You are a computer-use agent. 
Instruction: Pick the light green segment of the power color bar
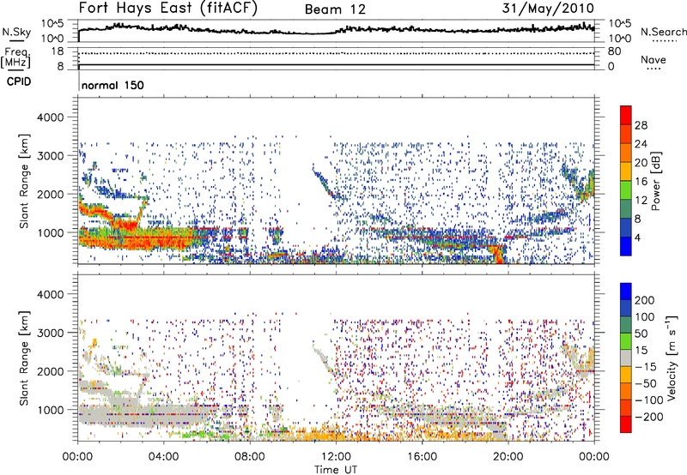tap(626, 190)
